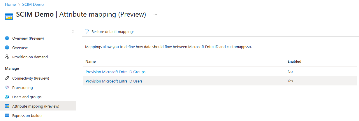Click the Overview (Preview) info icon
This screenshot has width=359, height=121.
coord(7,38)
